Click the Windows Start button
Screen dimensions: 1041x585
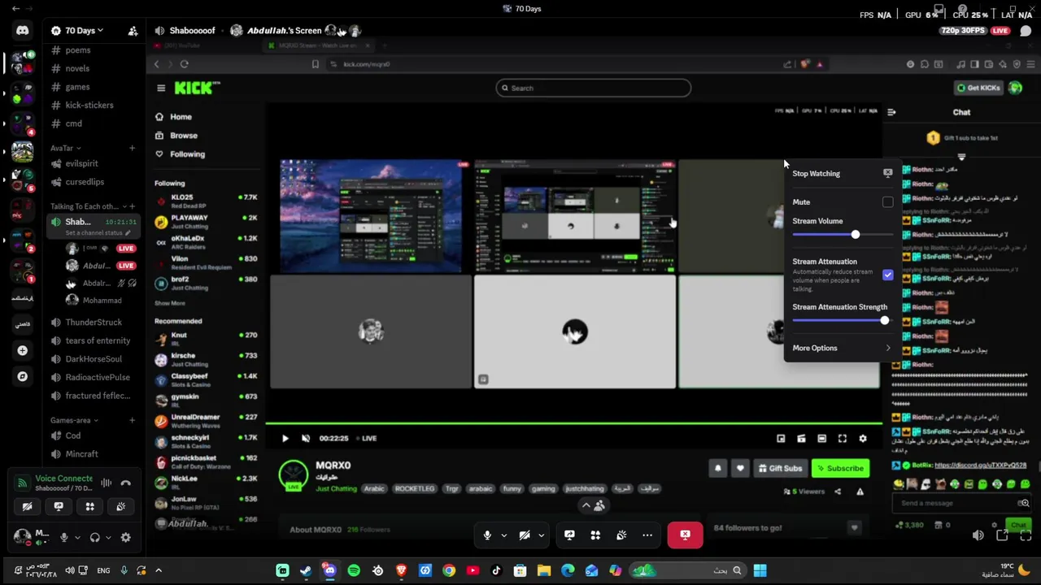760,570
